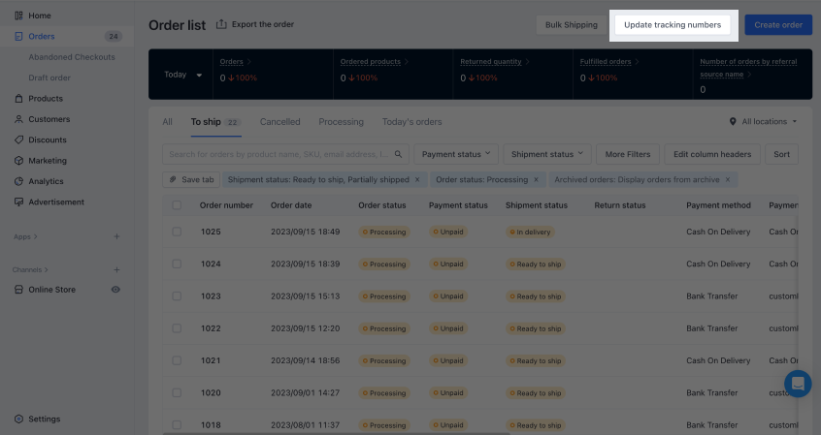This screenshot has height=435, width=821.
Task: Open the Today date range dropdown
Action: pos(182,75)
